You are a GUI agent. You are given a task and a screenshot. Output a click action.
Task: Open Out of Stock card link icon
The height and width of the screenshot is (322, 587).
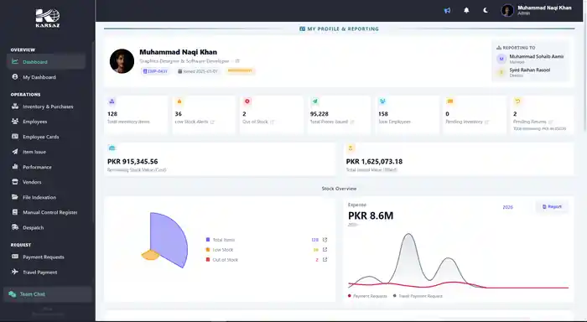(x=273, y=122)
